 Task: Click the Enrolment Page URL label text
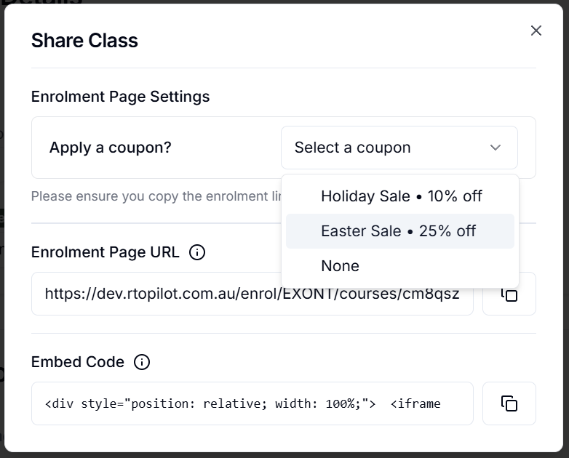pos(106,252)
